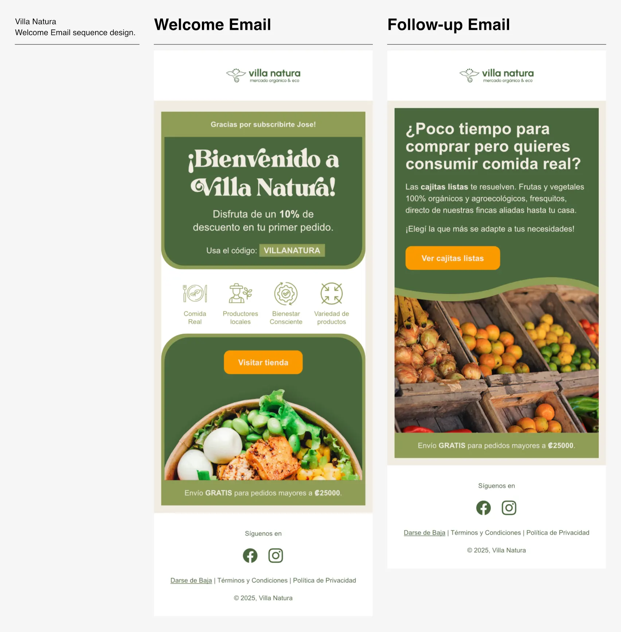Click the Facebook icon in Welcome Email footer
This screenshot has height=632, width=621.
(x=250, y=555)
